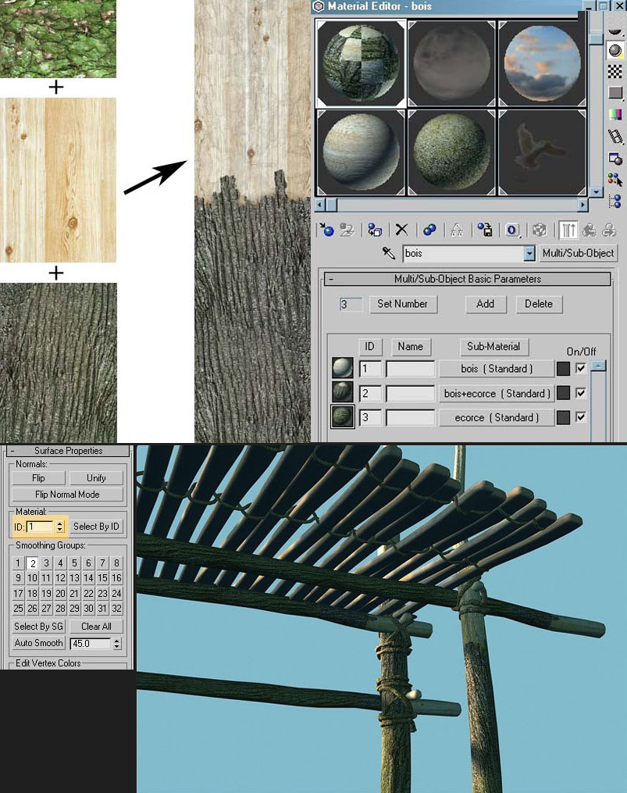Open the bois+ecorce ( Standard ) sub-material
Screen dimensions: 627x793
497,394
